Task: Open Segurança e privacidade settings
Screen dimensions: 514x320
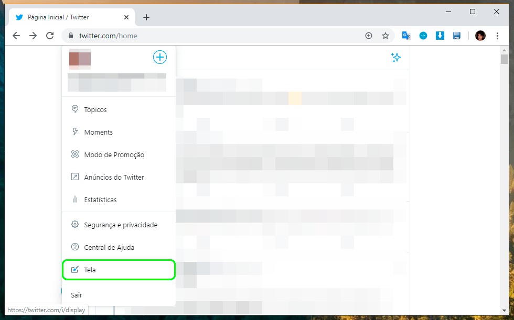Action: coord(119,225)
